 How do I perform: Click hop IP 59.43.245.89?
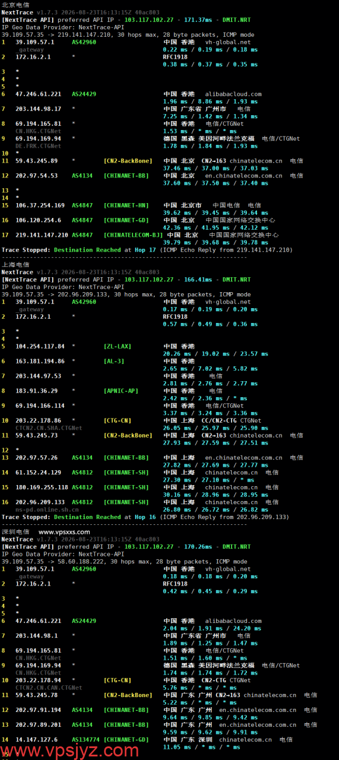tap(36, 160)
